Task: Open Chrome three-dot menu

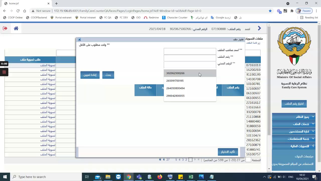Action: (316, 11)
